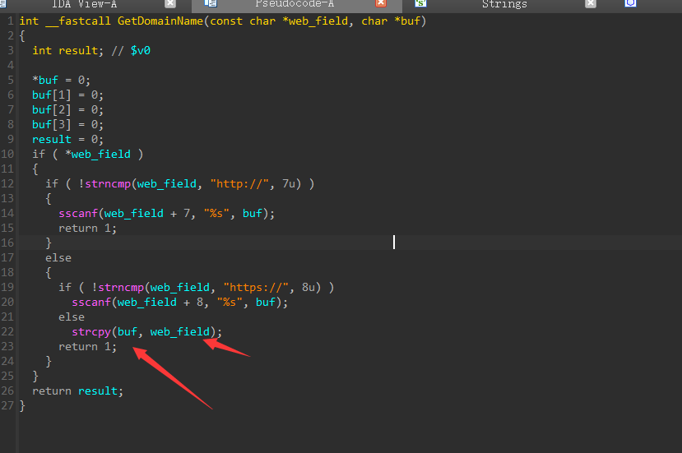The image size is (682, 453).
Task: Close the IDA View-A tab
Action: click(x=170, y=3)
